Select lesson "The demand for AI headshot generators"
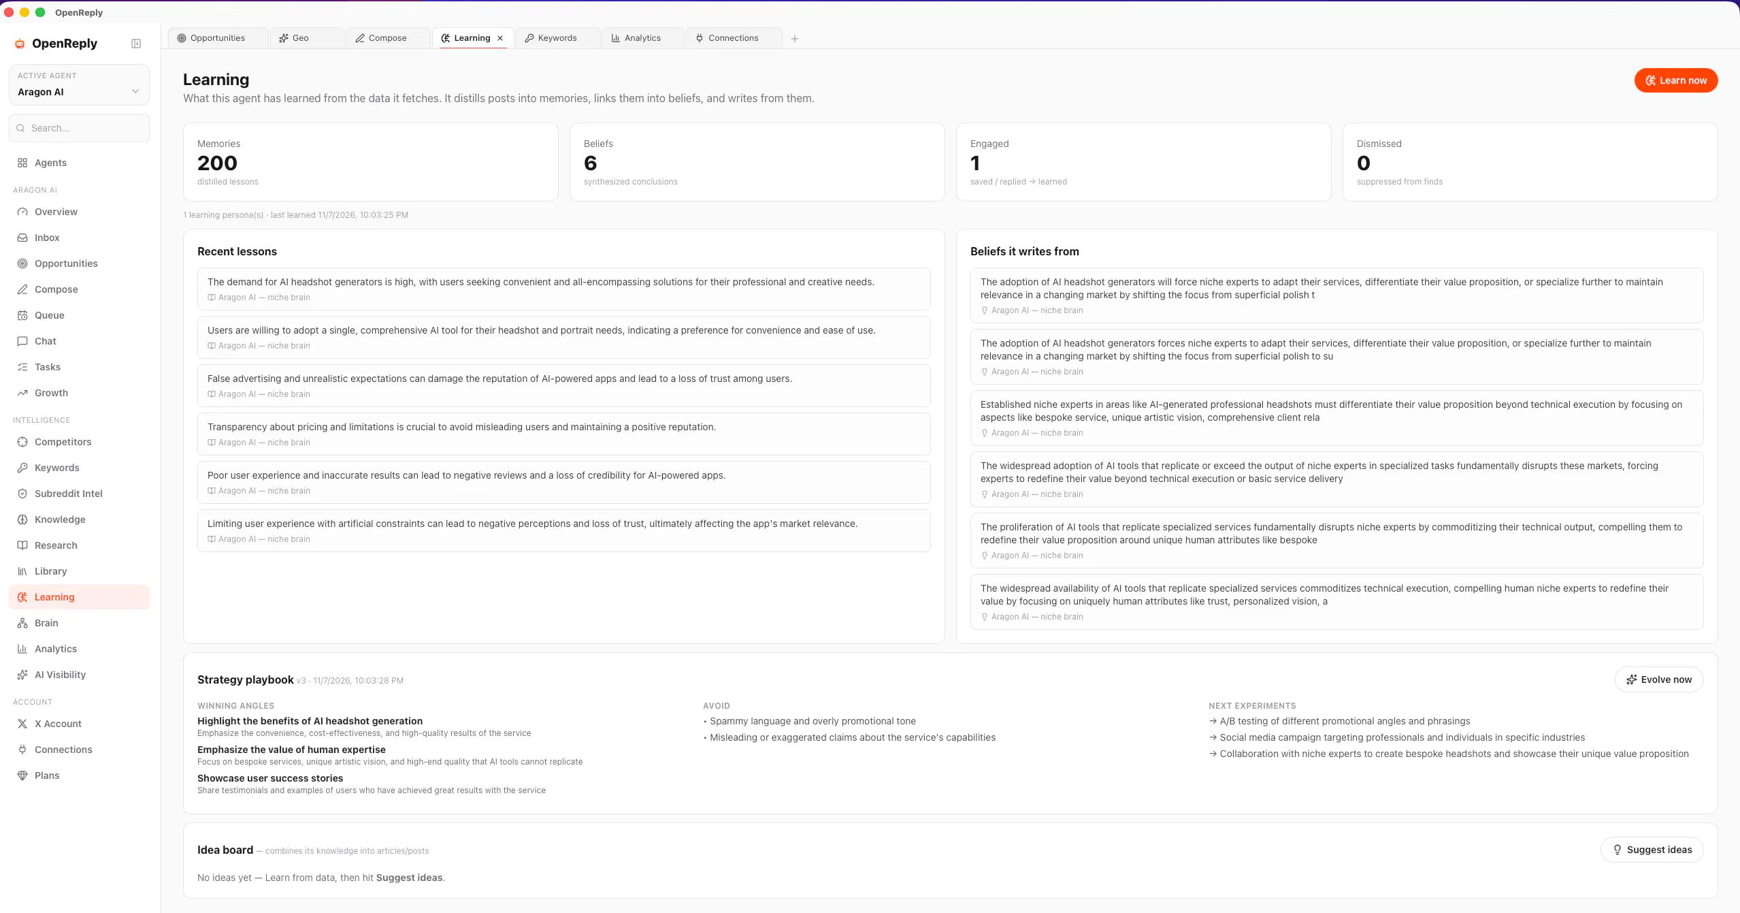This screenshot has width=1740, height=913. (563, 289)
